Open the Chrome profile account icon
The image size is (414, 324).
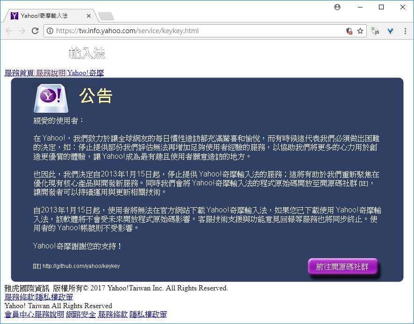(x=337, y=7)
